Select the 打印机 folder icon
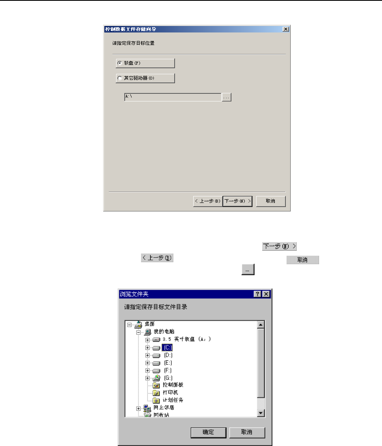 pos(156,393)
